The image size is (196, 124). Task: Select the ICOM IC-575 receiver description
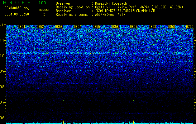(x=125, y=11)
